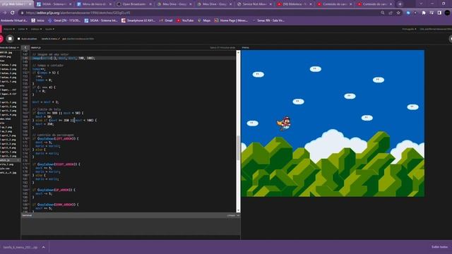Open the editor settings gear
Image resolution: width=452 pixels, height=254 pixels.
[451, 39]
